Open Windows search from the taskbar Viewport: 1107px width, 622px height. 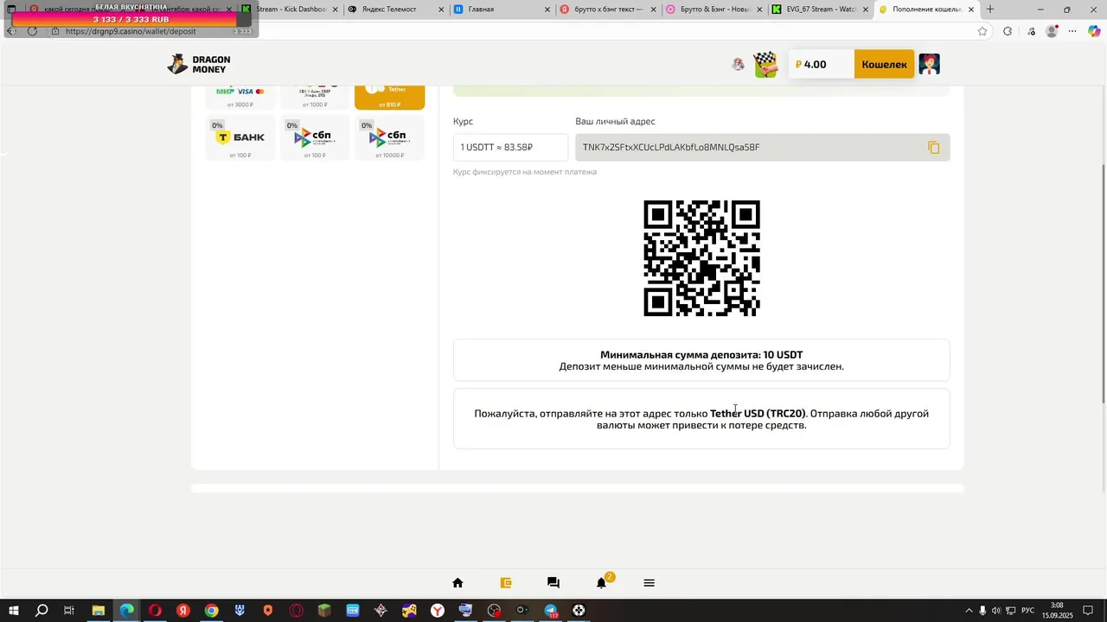click(42, 611)
